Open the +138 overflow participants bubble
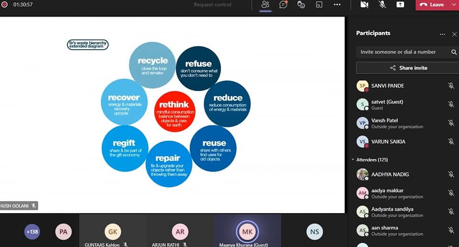This screenshot has width=459, height=247. (x=32, y=232)
